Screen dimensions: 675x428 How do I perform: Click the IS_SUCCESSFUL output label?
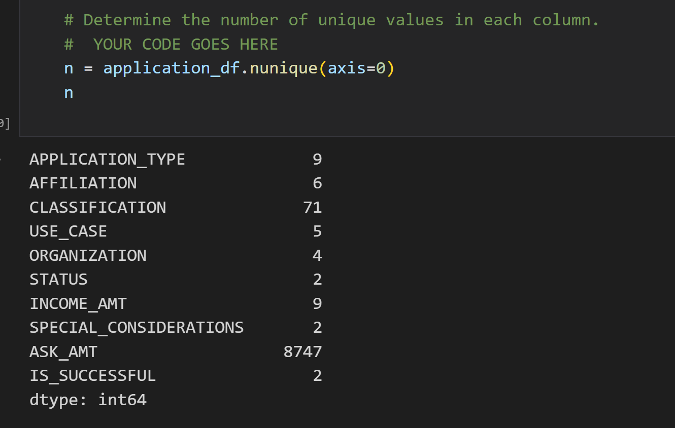coord(92,376)
